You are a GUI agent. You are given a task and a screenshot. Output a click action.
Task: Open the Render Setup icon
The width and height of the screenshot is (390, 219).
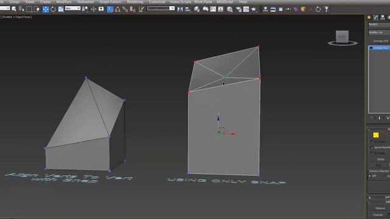click(x=238, y=9)
